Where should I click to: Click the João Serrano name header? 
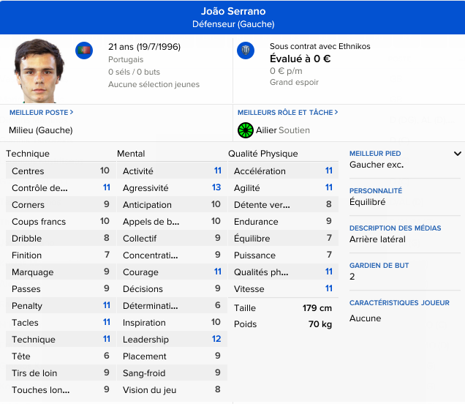click(x=232, y=11)
